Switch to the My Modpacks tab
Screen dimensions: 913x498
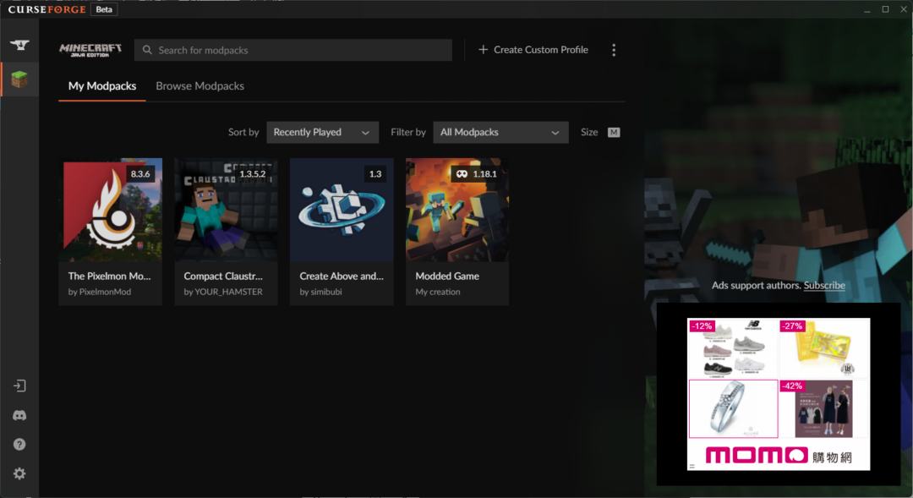[x=102, y=86]
